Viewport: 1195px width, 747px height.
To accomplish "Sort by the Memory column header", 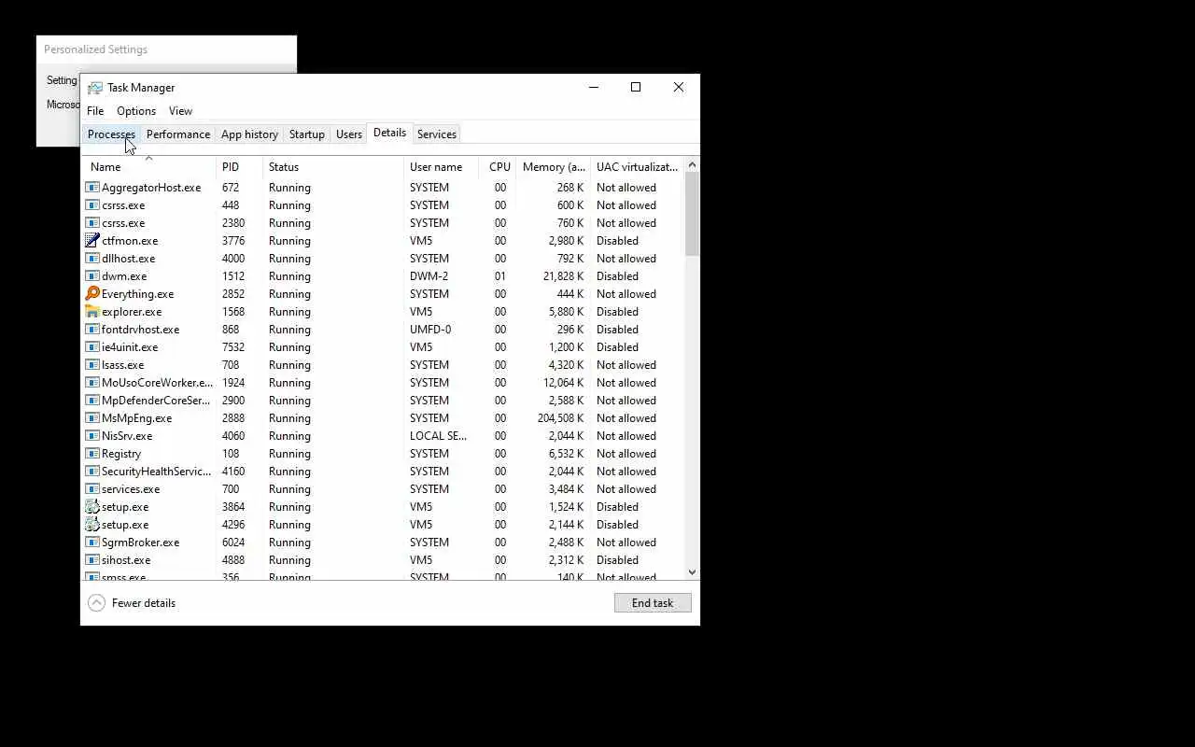I will click(x=554, y=167).
